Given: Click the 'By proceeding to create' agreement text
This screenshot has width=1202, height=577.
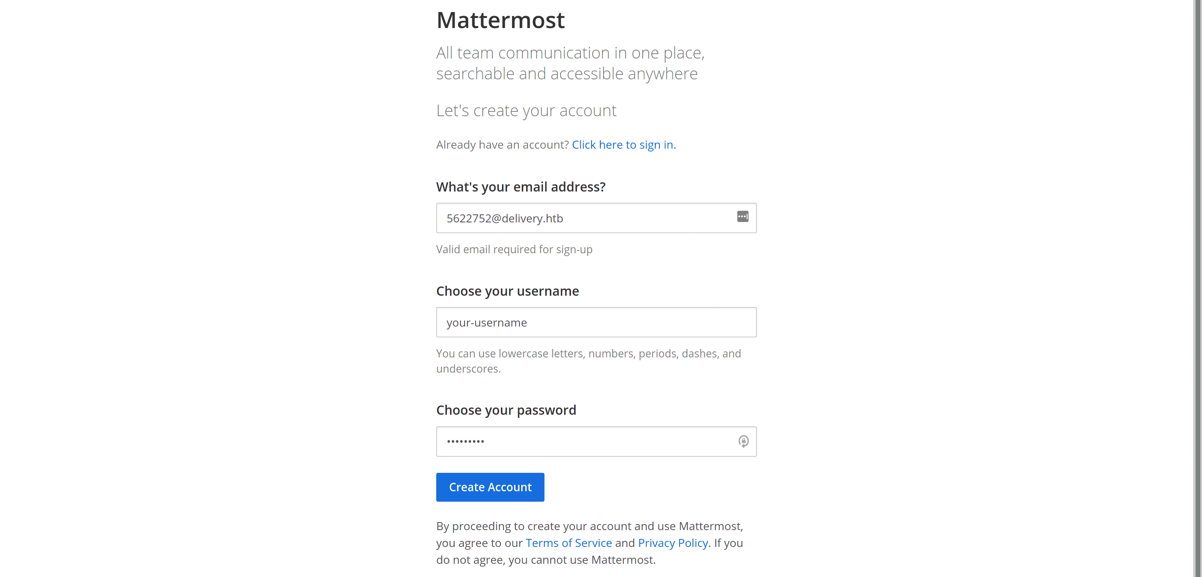Looking at the screenshot, I should (x=589, y=543).
